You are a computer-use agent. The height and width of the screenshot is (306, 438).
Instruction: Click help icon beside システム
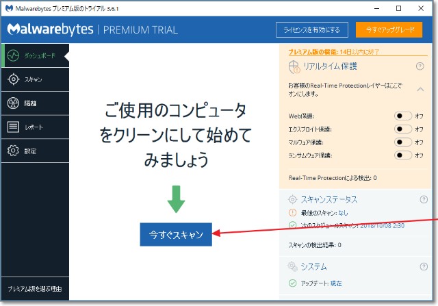click(x=423, y=266)
